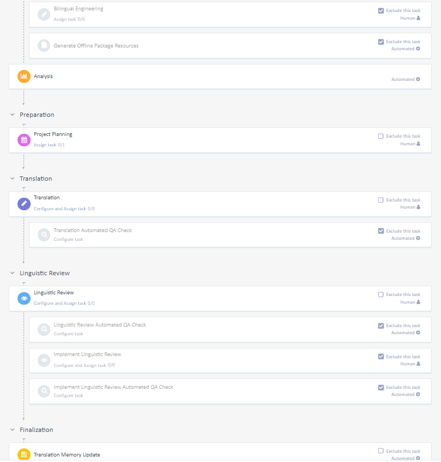Uncheck Exclude this task for Bilingual Engineering
This screenshot has width=441, height=462.
pos(381,10)
